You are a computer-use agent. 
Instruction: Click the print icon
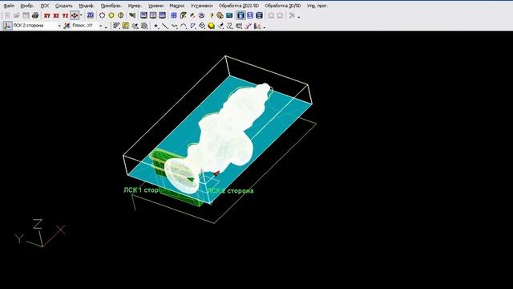coord(35,15)
